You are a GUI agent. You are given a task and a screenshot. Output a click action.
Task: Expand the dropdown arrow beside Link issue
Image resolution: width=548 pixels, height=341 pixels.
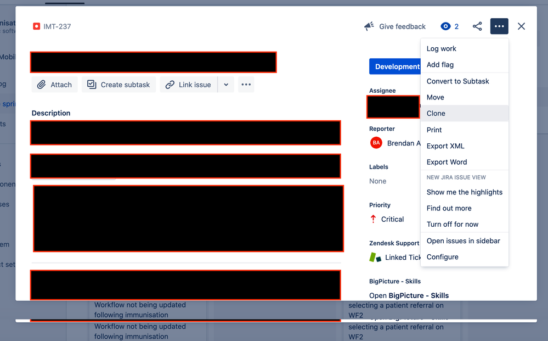tap(226, 85)
